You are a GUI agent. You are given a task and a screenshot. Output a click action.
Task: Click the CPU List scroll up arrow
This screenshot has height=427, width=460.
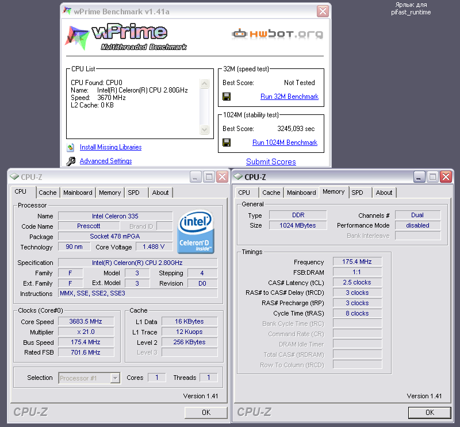[x=205, y=83]
